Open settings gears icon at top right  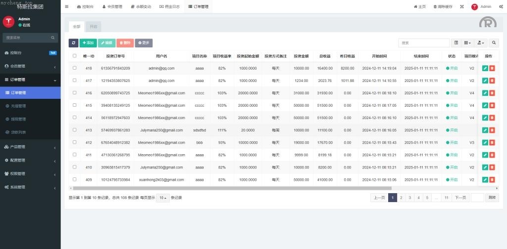[x=501, y=6]
